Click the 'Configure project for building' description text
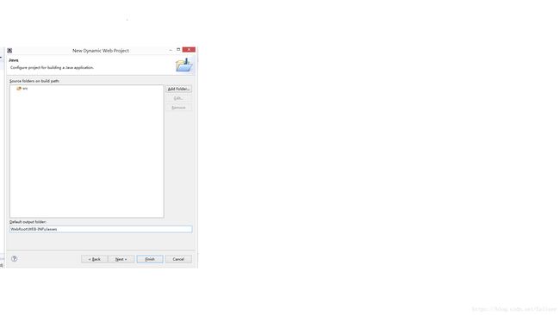The height and width of the screenshot is (315, 560). point(53,67)
